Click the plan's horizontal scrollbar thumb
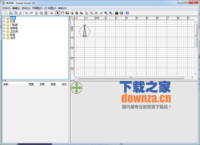The image size is (200, 145). pos(131,78)
